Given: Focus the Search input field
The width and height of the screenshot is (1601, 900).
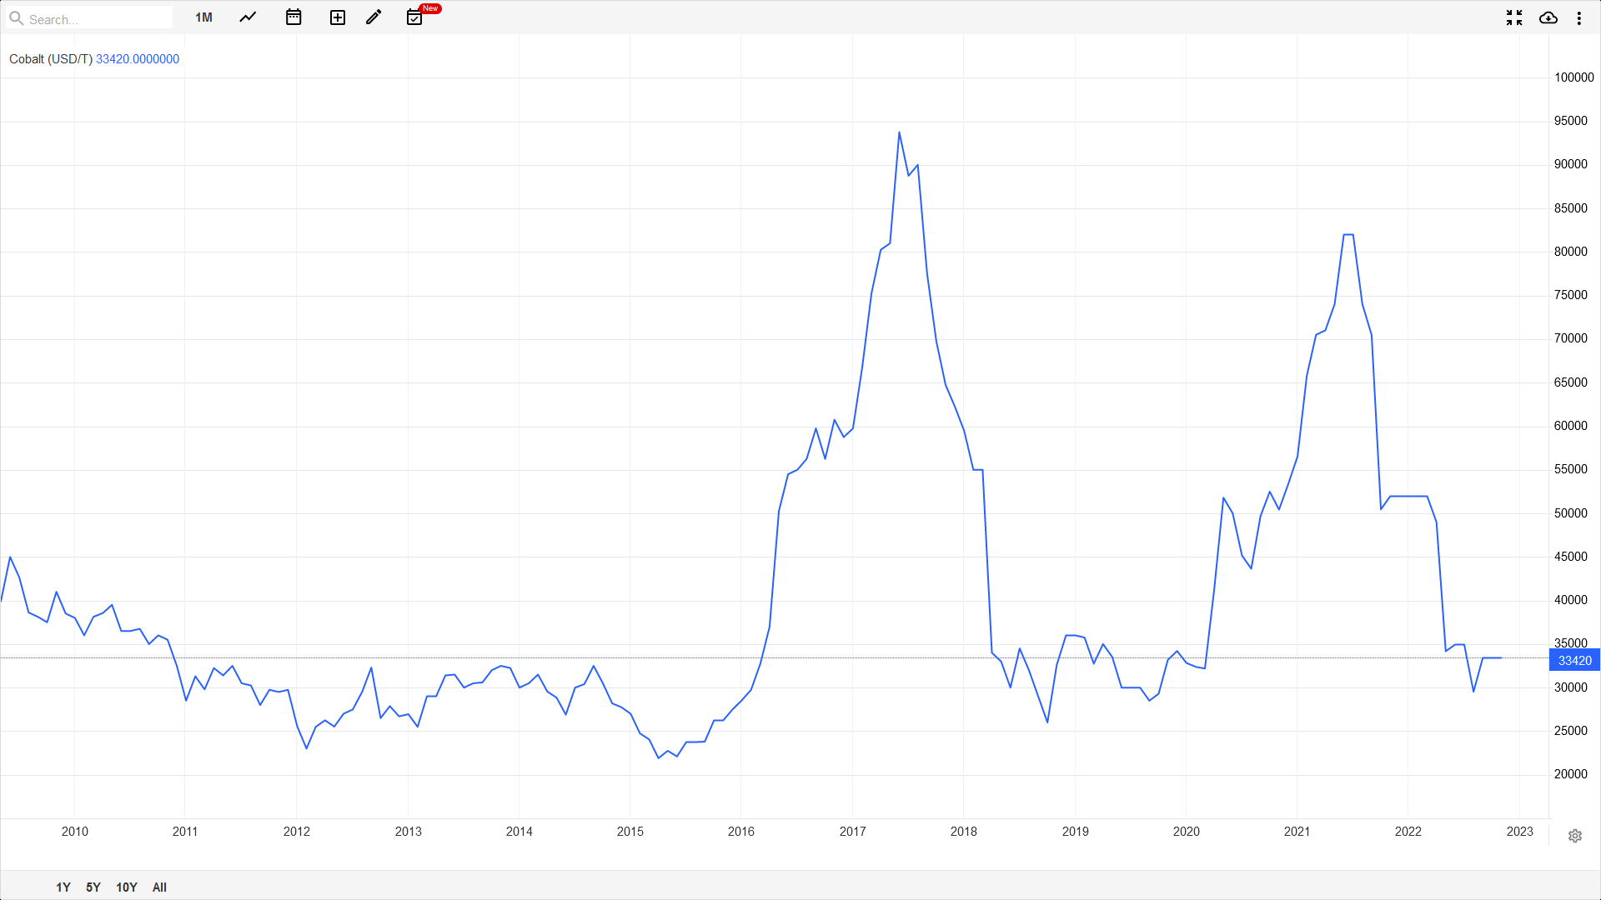Looking at the screenshot, I should (x=96, y=18).
